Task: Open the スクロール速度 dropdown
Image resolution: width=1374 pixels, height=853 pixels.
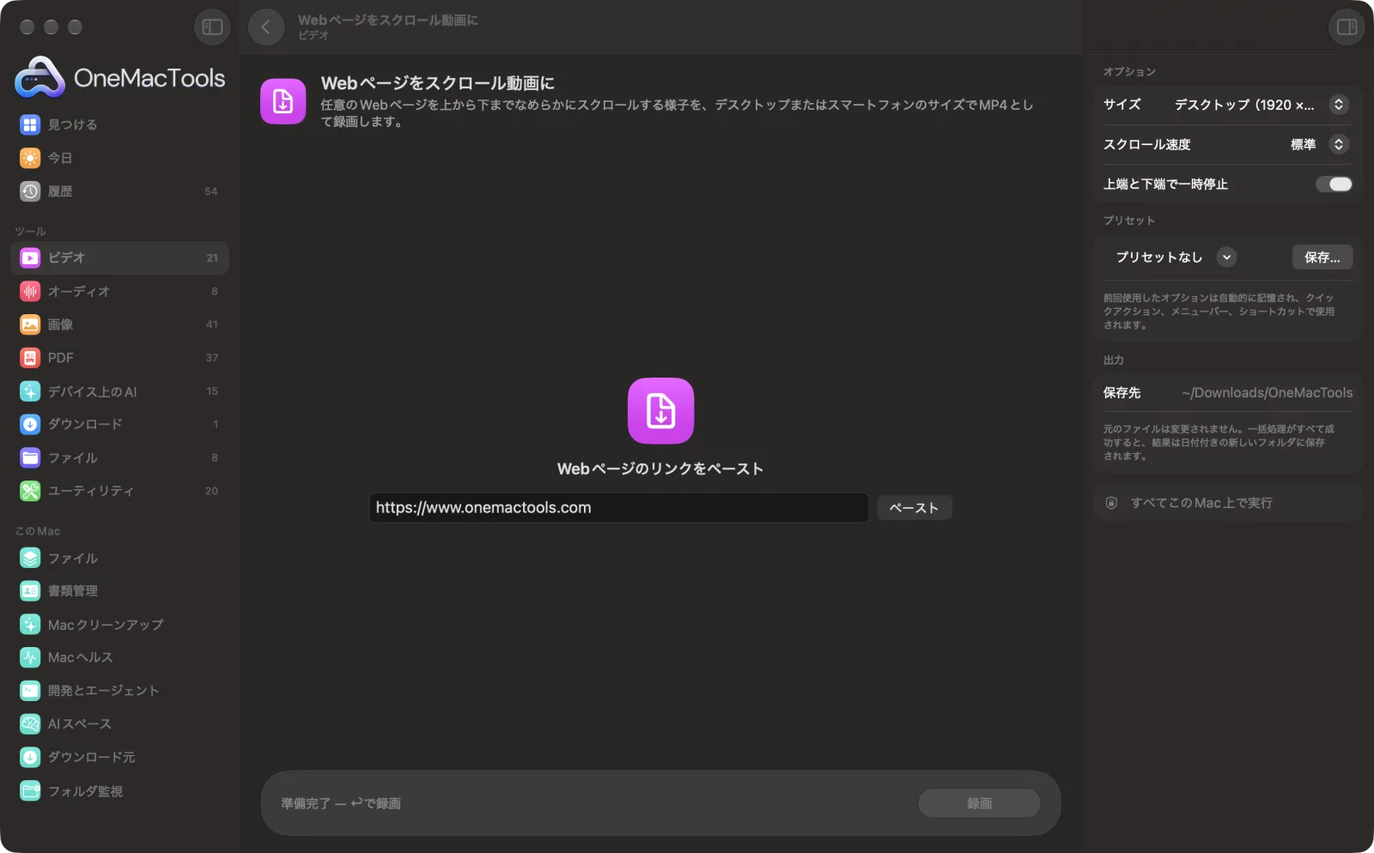Action: point(1318,144)
